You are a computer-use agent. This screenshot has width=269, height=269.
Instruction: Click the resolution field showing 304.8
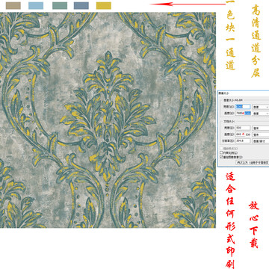243,140
